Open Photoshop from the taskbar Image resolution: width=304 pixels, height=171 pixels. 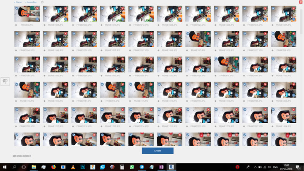(83, 167)
